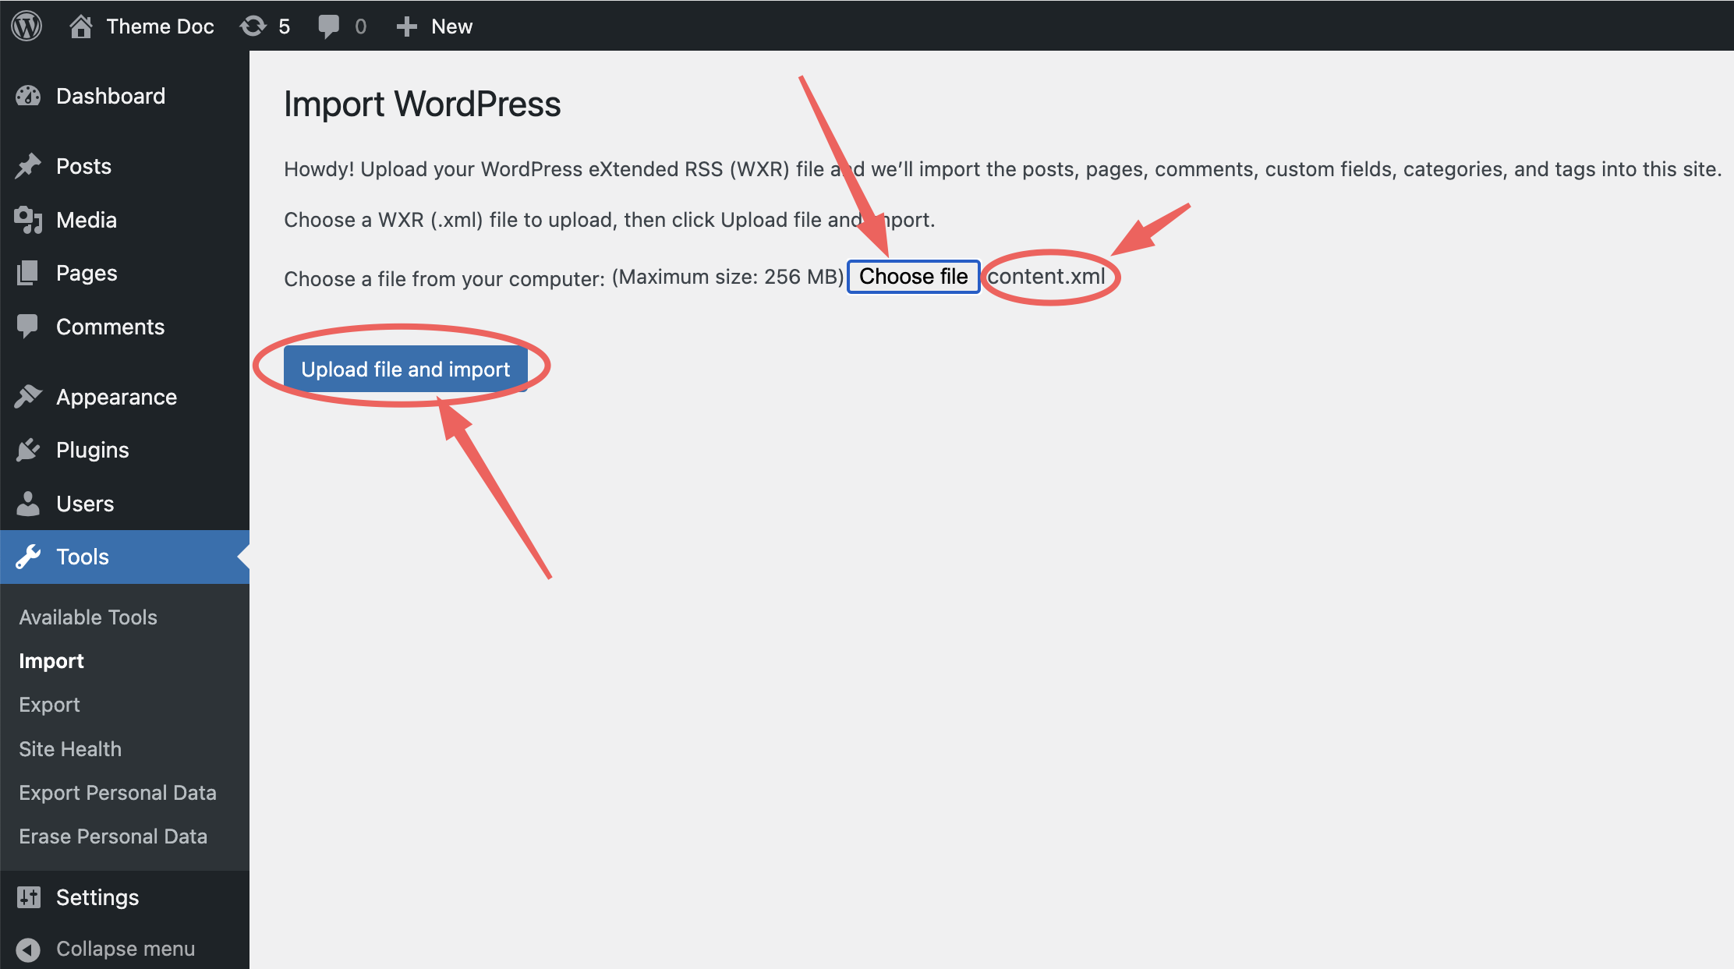1734x969 pixels.
Task: Navigate to Posts section
Action: pos(83,167)
